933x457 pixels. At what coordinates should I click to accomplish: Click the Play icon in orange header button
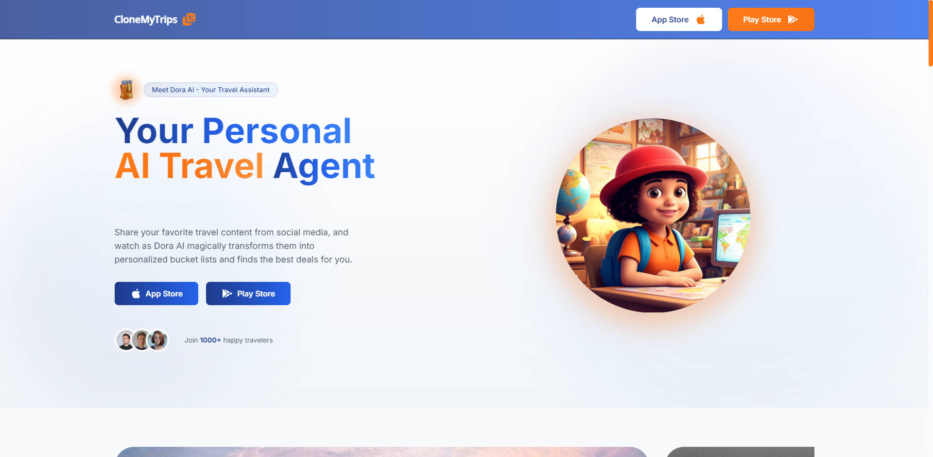(x=793, y=19)
